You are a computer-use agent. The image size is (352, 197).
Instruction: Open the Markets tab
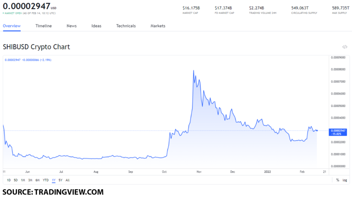click(158, 26)
